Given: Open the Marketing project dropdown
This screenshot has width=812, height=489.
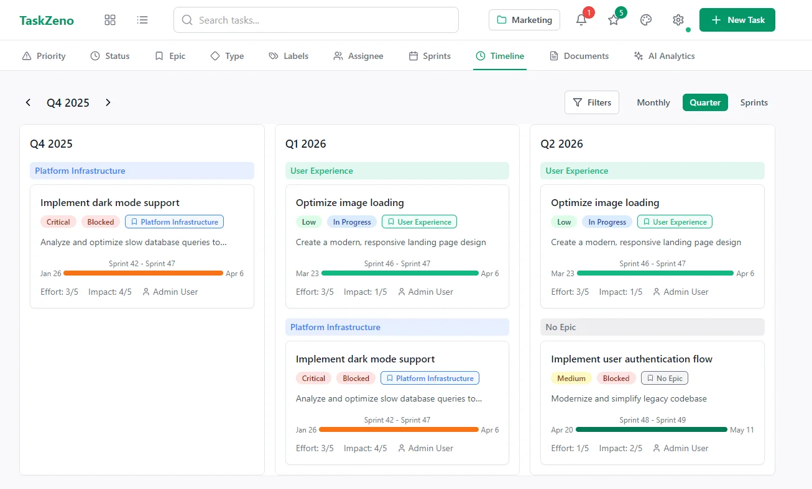Looking at the screenshot, I should pyautogui.click(x=524, y=20).
